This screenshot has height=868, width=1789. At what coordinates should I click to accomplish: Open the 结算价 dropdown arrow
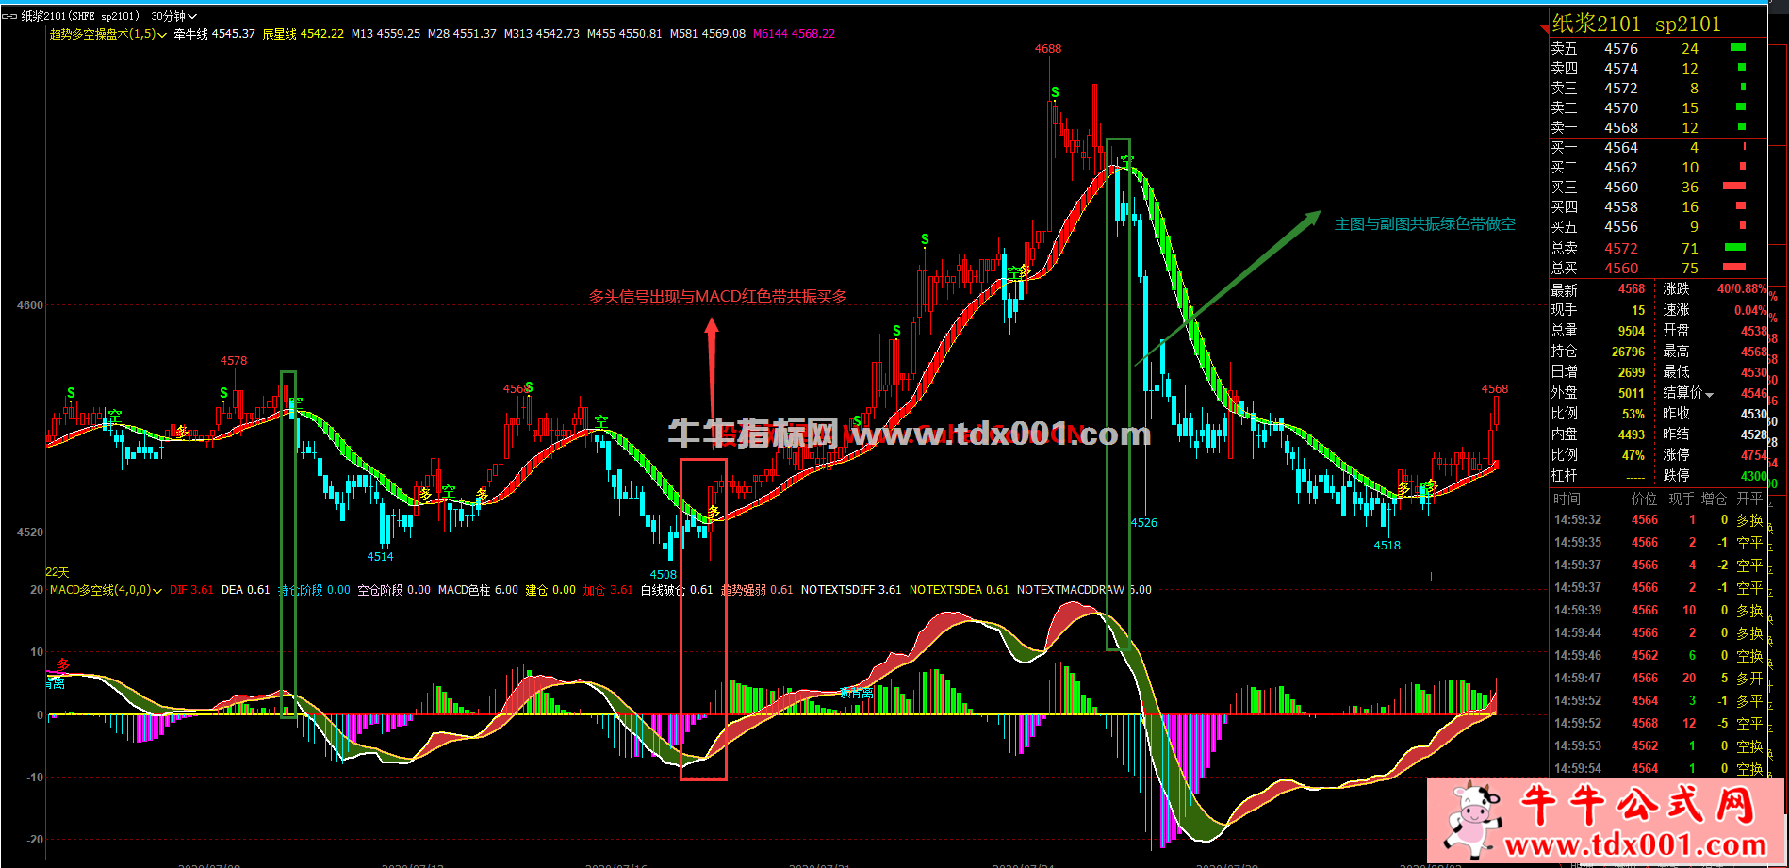(x=1709, y=394)
